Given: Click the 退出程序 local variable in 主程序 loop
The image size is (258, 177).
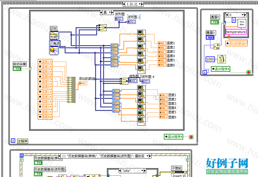Looking at the screenshot, I should tap(174, 137).
